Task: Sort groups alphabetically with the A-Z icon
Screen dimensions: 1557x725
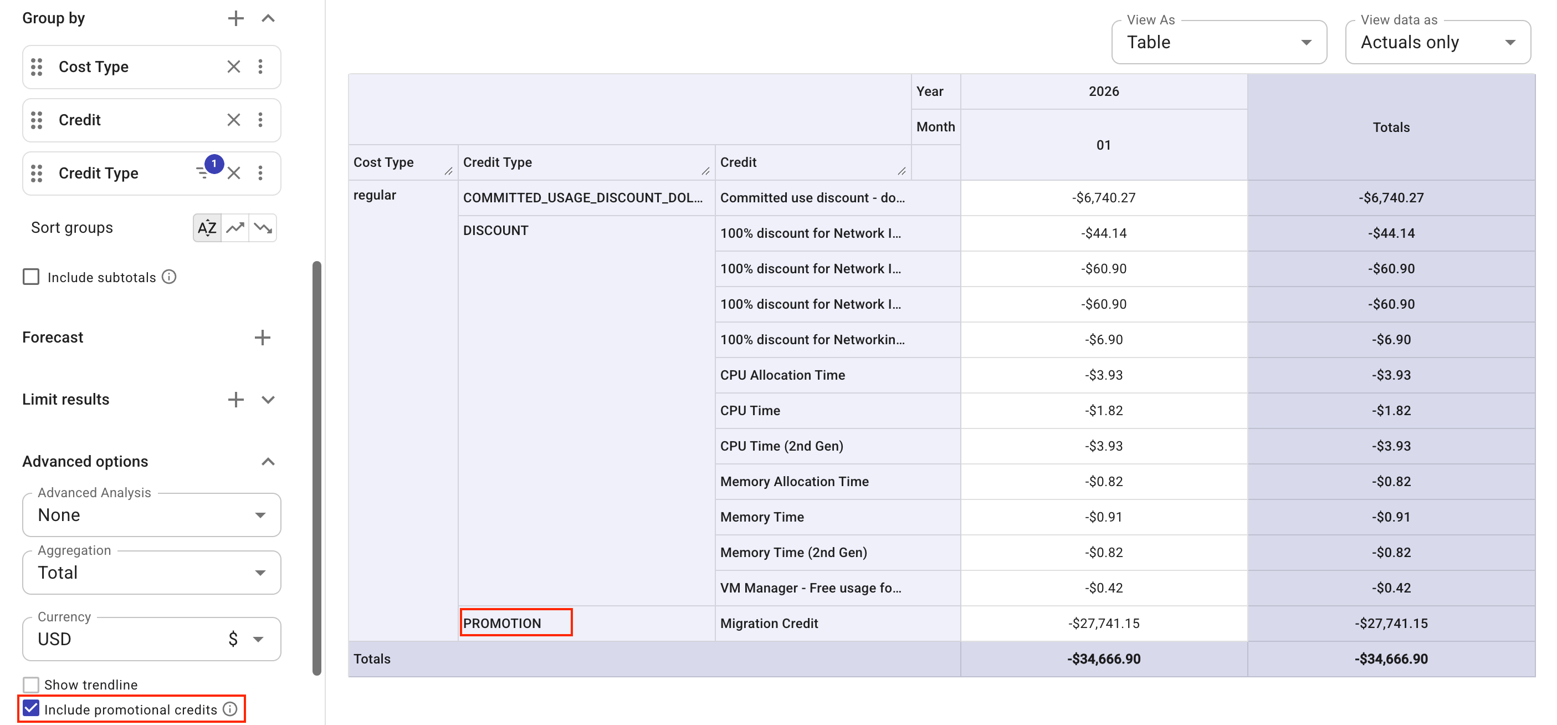Action: point(207,227)
